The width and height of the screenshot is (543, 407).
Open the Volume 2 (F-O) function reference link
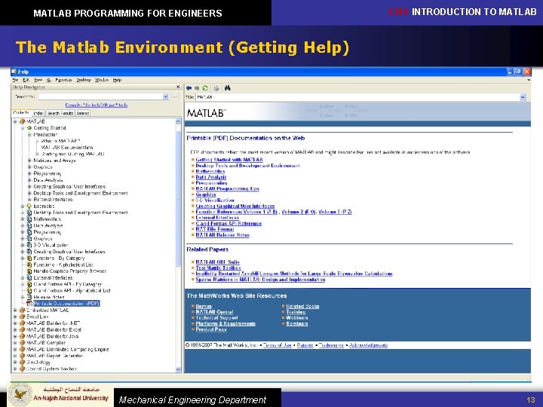tap(299, 212)
